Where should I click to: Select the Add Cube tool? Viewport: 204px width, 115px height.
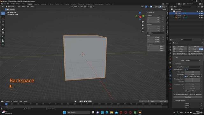click(x=3, y=45)
